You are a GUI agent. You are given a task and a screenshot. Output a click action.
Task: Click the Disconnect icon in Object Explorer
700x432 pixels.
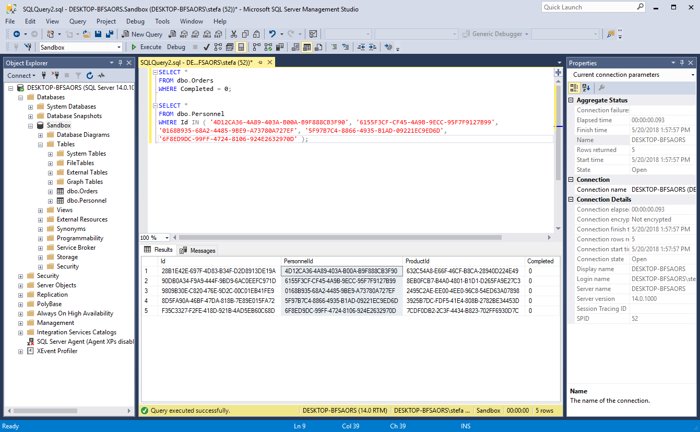click(x=55, y=75)
